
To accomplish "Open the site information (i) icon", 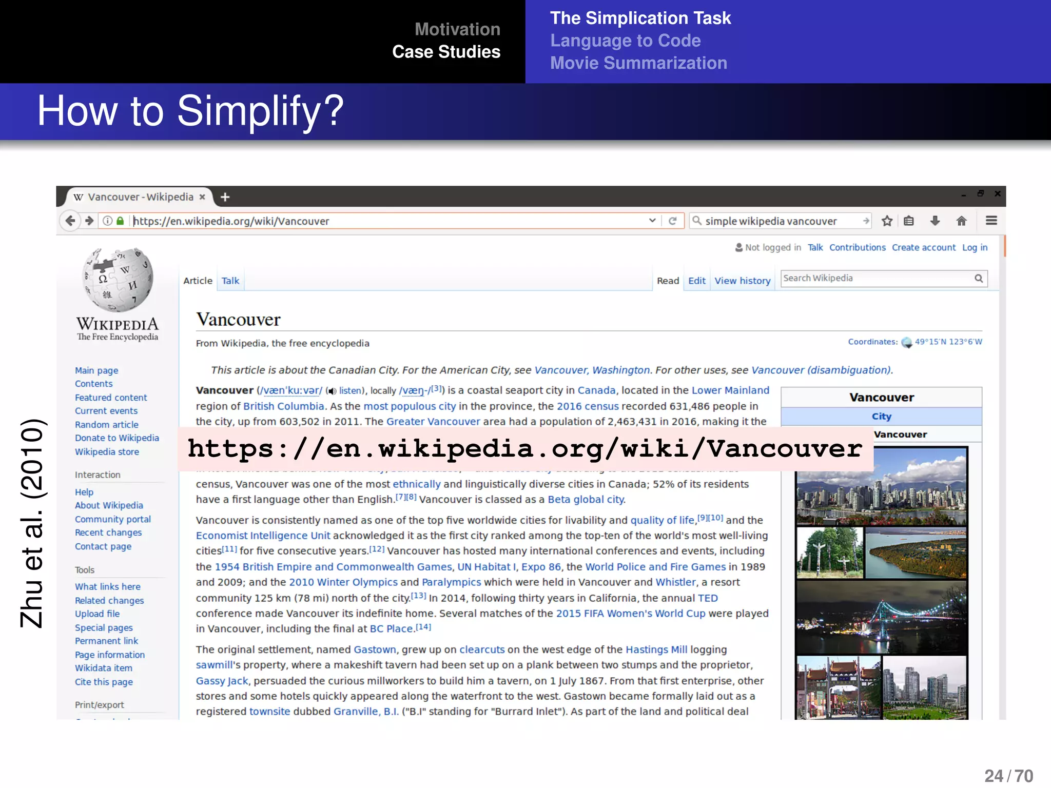I will (107, 221).
